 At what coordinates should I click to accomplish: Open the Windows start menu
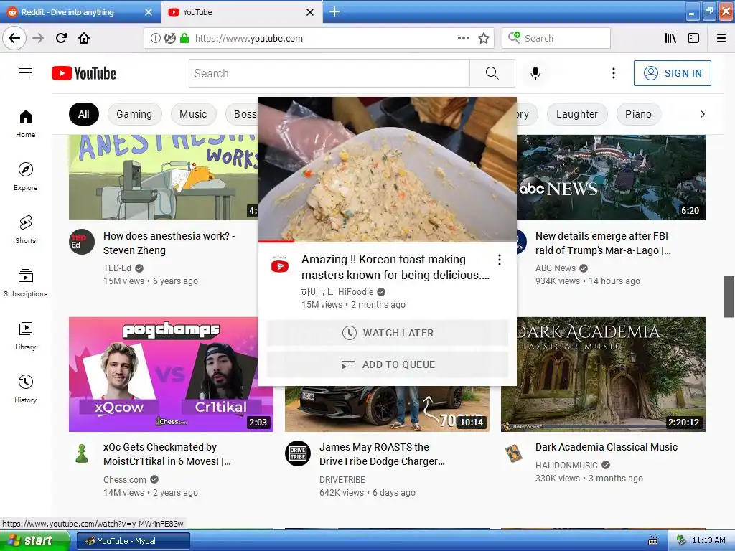pyautogui.click(x=34, y=541)
